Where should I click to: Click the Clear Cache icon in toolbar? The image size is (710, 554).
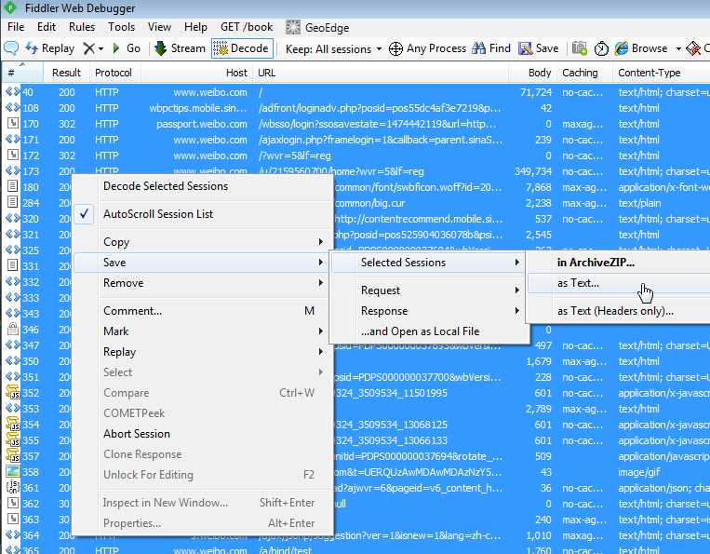coord(693,48)
